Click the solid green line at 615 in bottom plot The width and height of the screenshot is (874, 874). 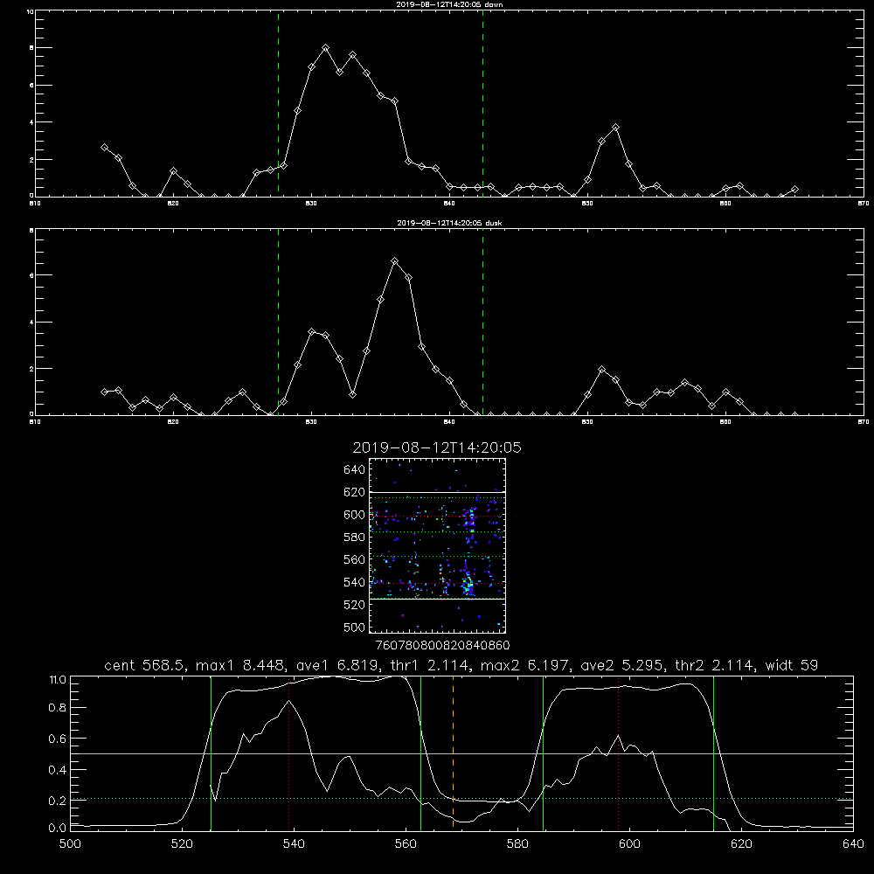pyautogui.click(x=713, y=753)
